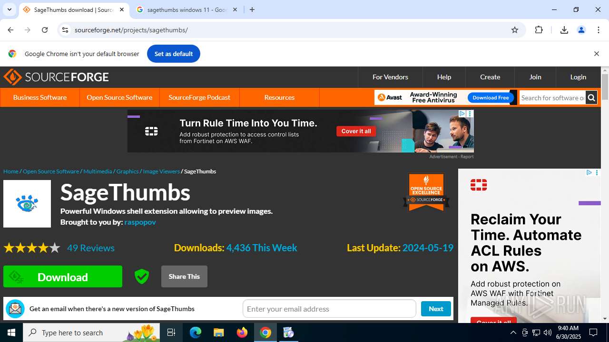This screenshot has height=342, width=609.
Task: Open Microsoft Edge from taskbar
Action: click(x=196, y=332)
